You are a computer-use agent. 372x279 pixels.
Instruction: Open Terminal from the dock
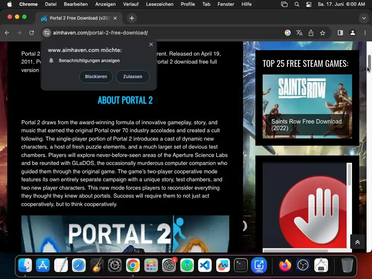tap(241, 265)
